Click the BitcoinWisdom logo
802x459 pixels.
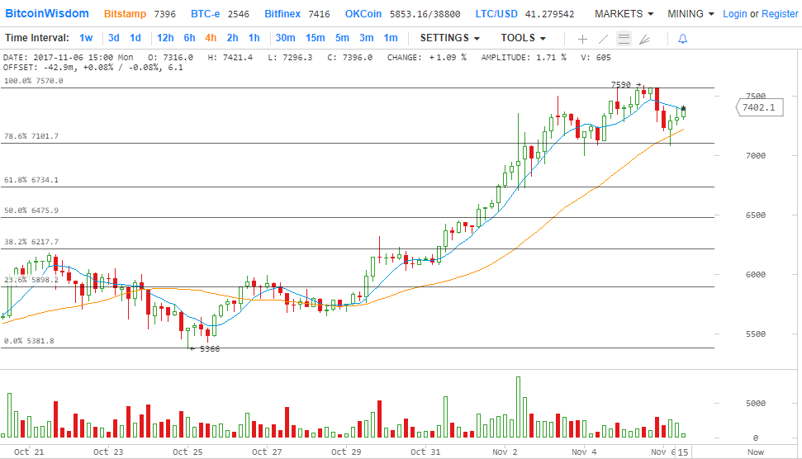pyautogui.click(x=47, y=14)
